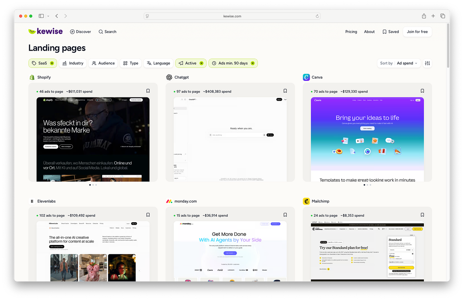This screenshot has height=300, width=464.
Task: Click '46 ads to page' on Shopify card
Action: (51, 92)
